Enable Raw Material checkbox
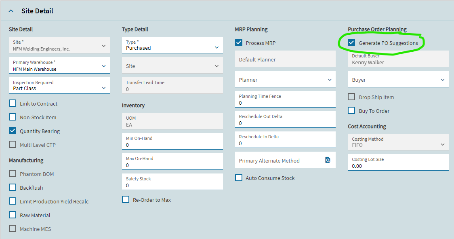 click(13, 215)
